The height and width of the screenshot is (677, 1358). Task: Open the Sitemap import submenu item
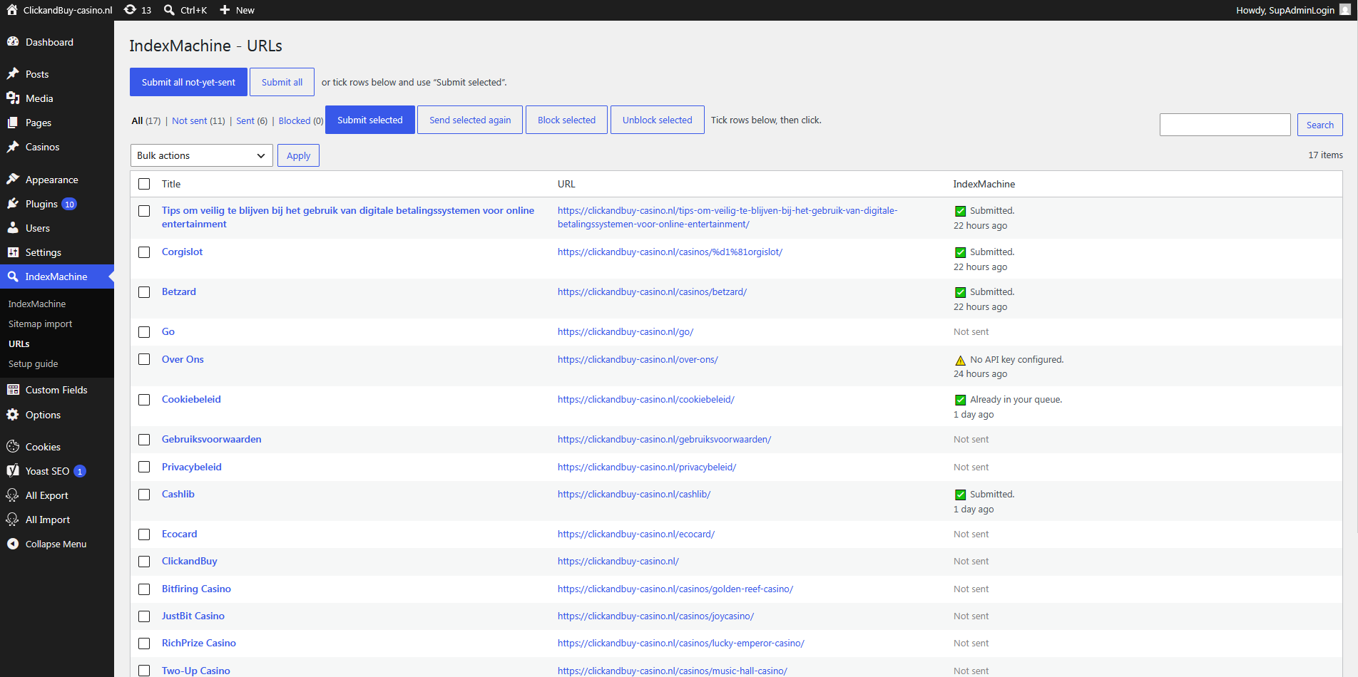pyautogui.click(x=40, y=324)
